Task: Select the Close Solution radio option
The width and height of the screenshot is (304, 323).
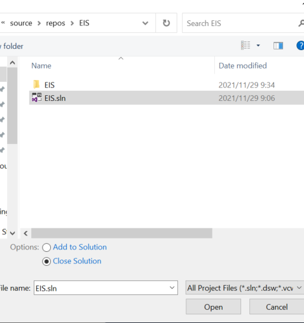Action: (x=46, y=261)
